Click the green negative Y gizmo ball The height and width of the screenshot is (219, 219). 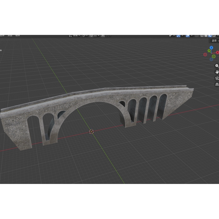click(x=214, y=57)
